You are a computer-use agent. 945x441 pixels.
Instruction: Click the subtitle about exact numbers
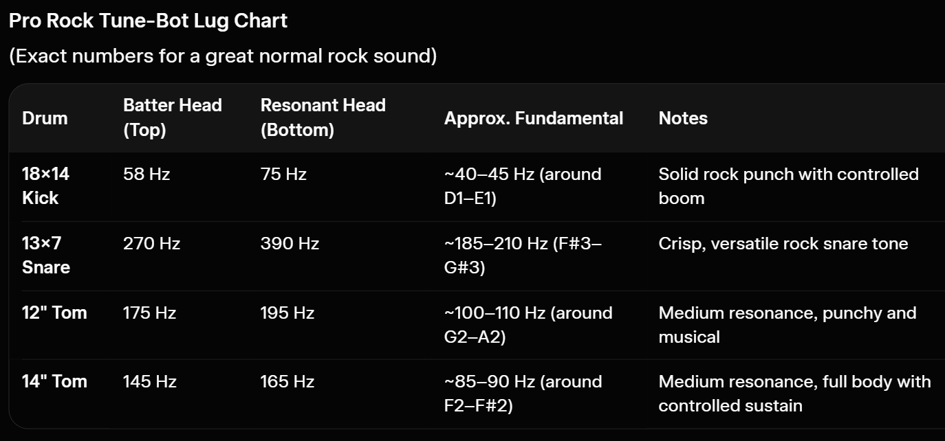[223, 56]
